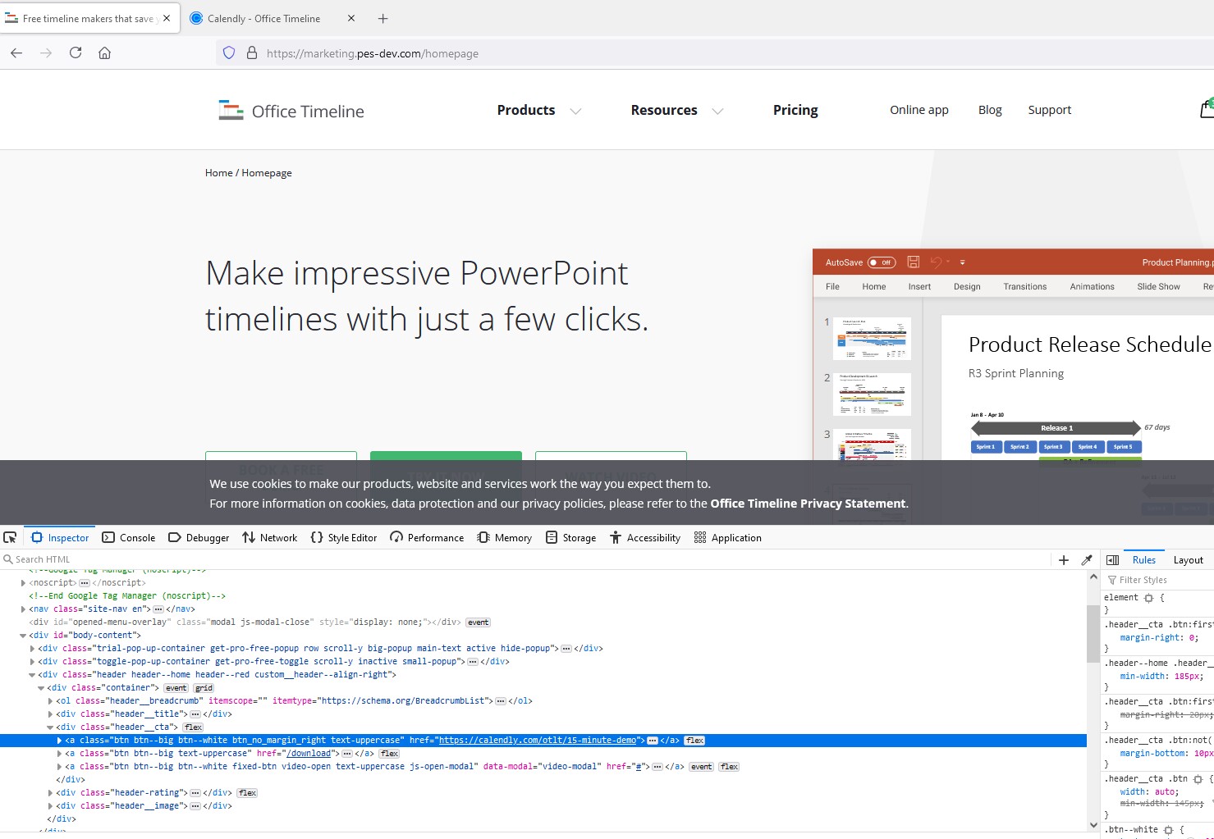Toggle the flex badge on the highlighted anchor
Image resolution: width=1214 pixels, height=839 pixels.
point(694,740)
